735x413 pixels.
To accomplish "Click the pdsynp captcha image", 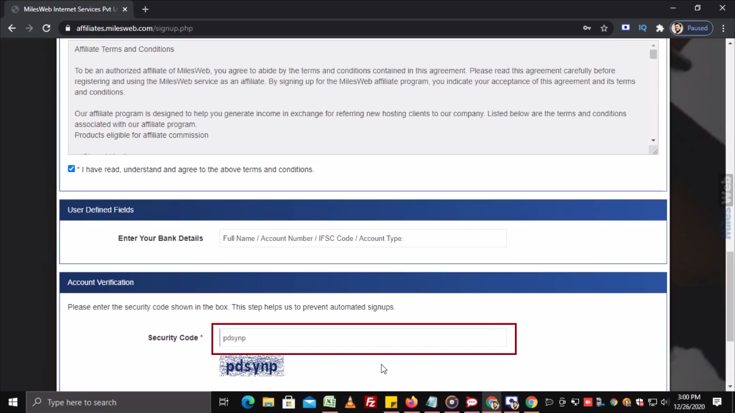I will coord(251,366).
